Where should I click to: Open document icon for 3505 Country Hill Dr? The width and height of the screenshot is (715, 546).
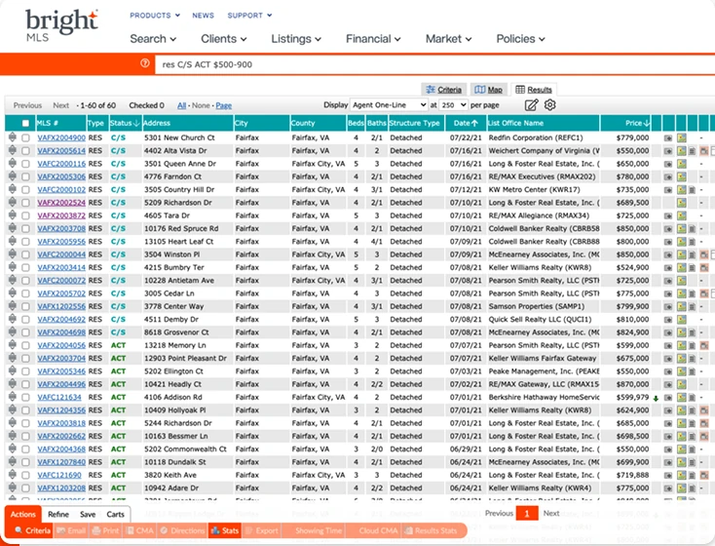pos(692,189)
